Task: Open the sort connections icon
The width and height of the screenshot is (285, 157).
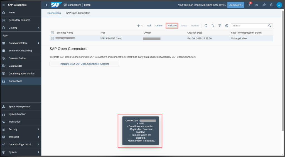Action: [213, 26]
